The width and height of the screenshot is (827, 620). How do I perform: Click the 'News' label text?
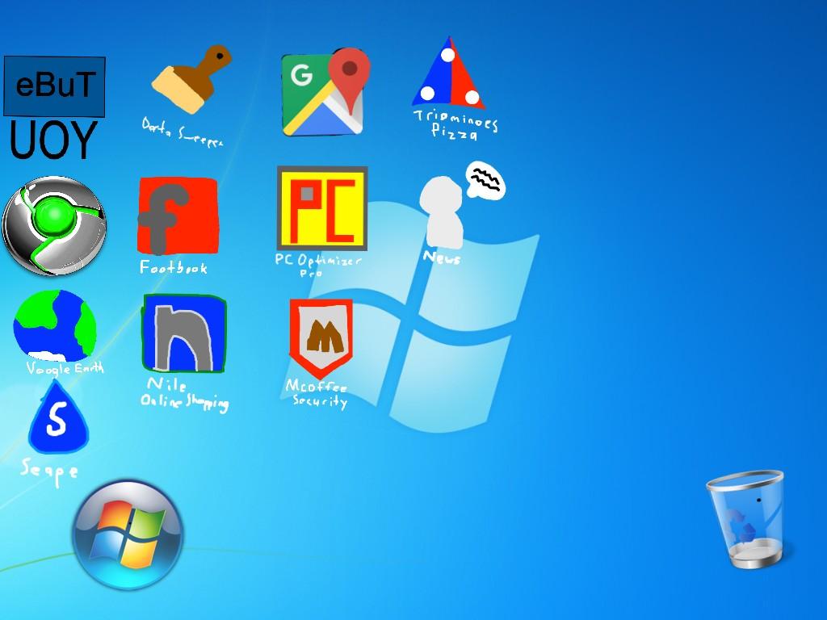pyautogui.click(x=442, y=258)
